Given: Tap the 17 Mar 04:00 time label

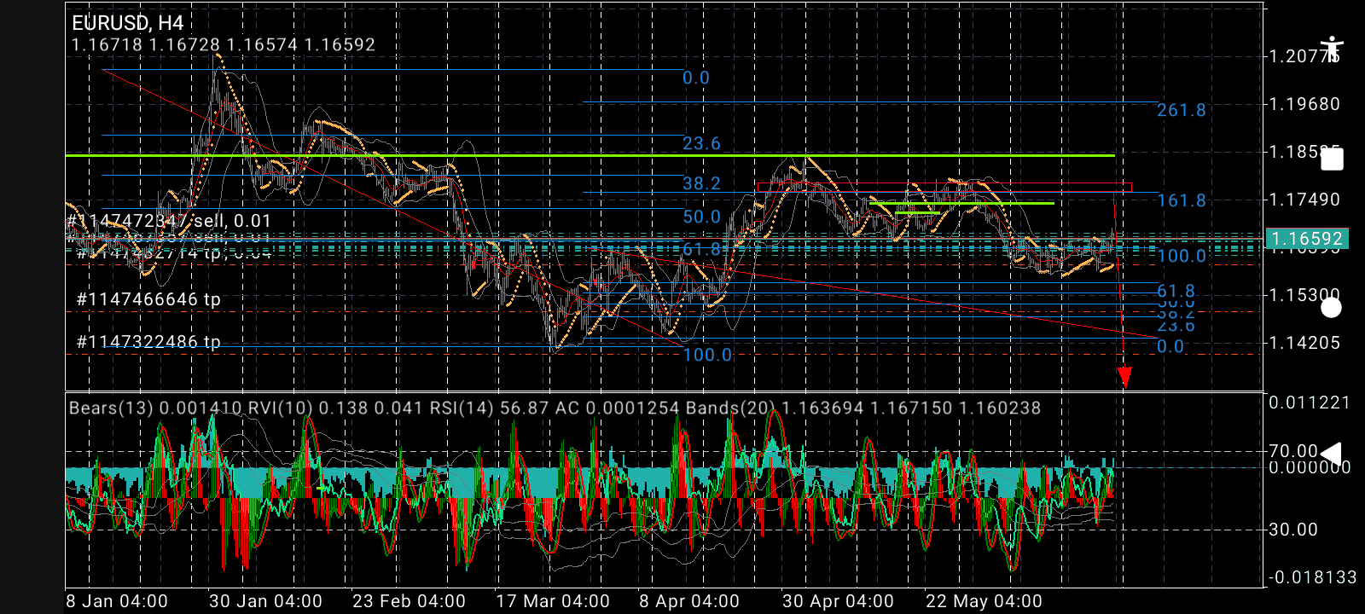Looking at the screenshot, I should pos(553,601).
